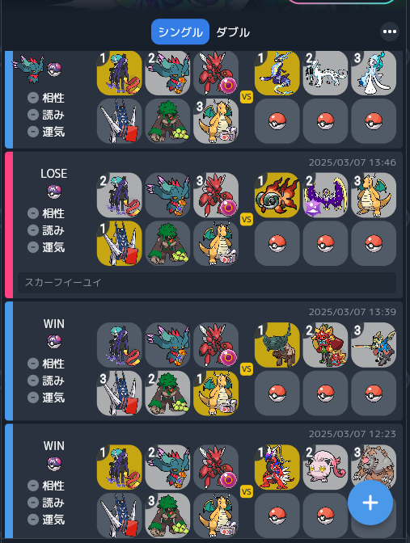Click Master Ball icon under LOSE label

tap(54, 192)
